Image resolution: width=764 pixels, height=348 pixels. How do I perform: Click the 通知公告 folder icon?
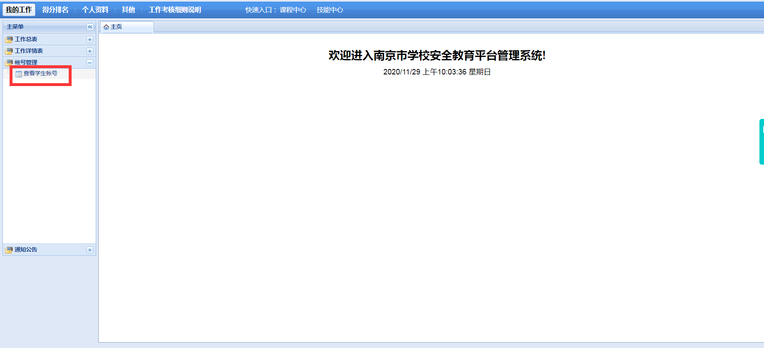[x=9, y=250]
